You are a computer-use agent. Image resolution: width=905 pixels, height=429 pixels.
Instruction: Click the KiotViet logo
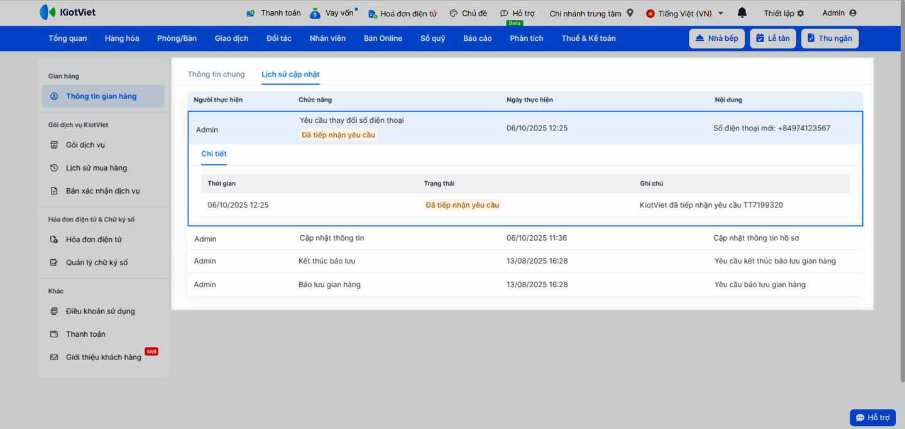point(68,13)
